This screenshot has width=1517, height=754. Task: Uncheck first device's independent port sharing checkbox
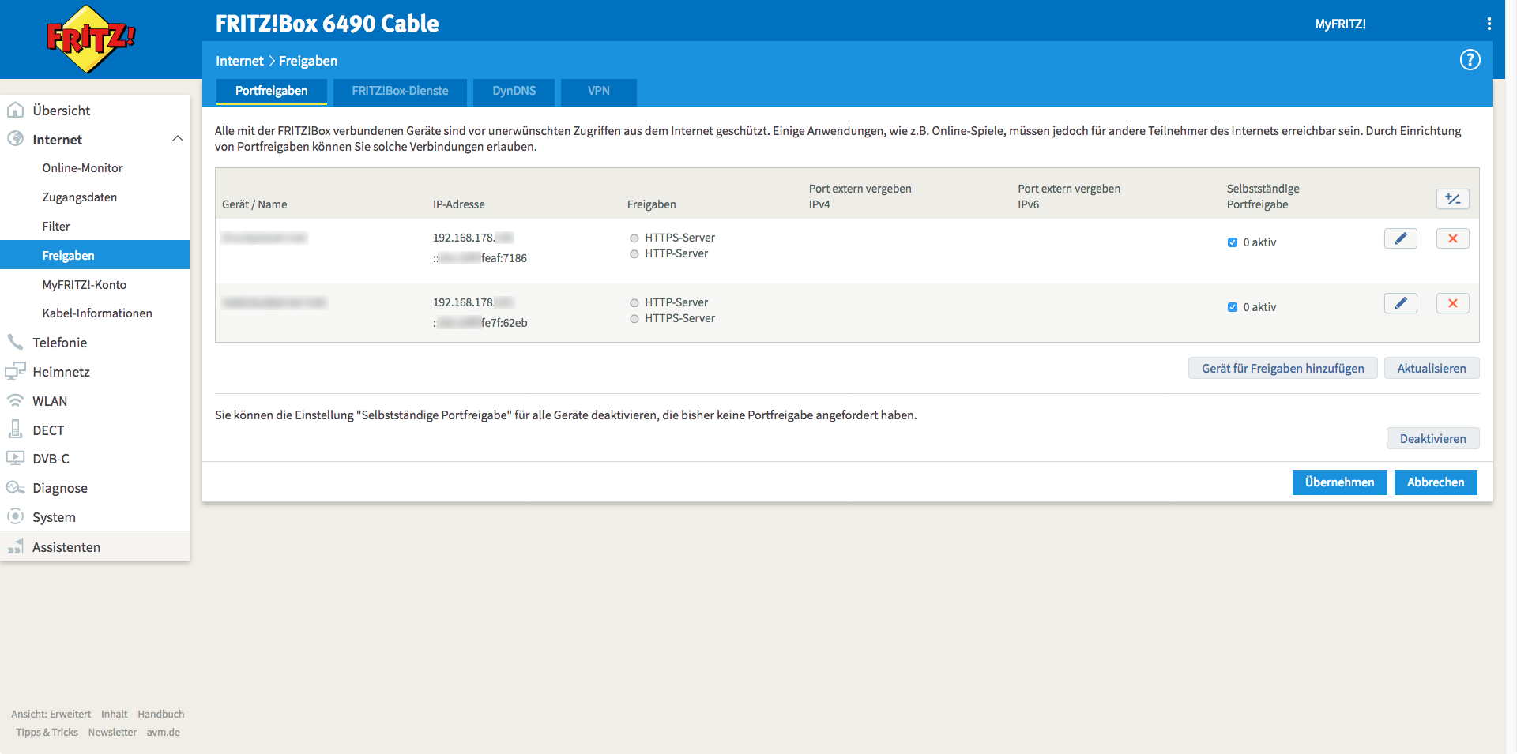tap(1233, 242)
